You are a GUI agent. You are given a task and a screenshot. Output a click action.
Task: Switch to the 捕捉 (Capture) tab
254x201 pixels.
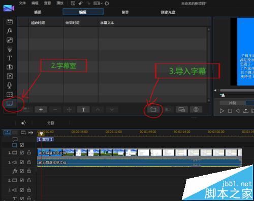click(38, 12)
